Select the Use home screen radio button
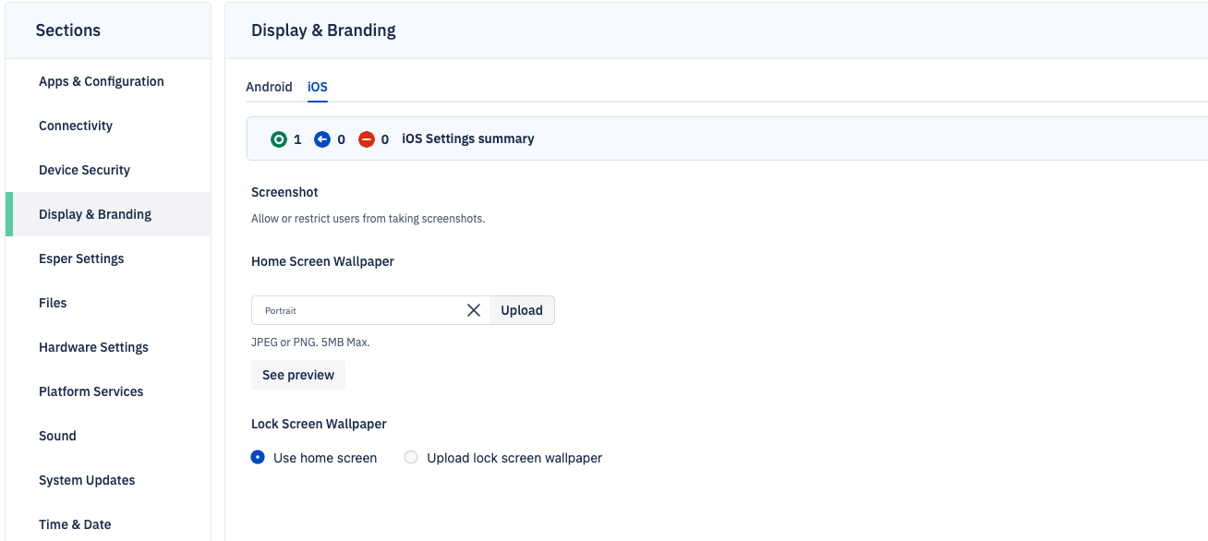Screen dimensions: 1208x541 pos(258,457)
